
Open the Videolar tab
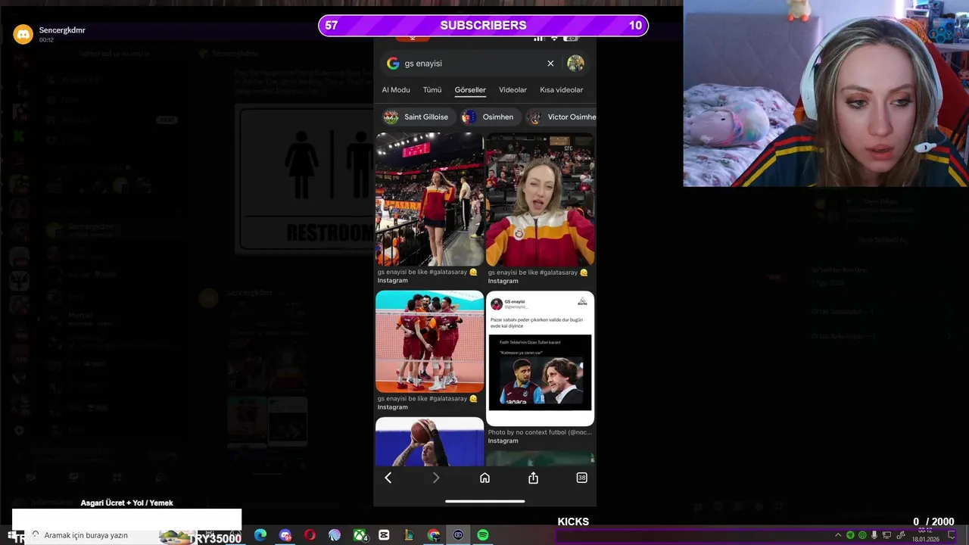[513, 90]
